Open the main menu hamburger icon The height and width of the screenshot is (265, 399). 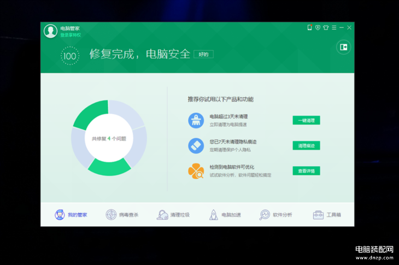tap(334, 27)
